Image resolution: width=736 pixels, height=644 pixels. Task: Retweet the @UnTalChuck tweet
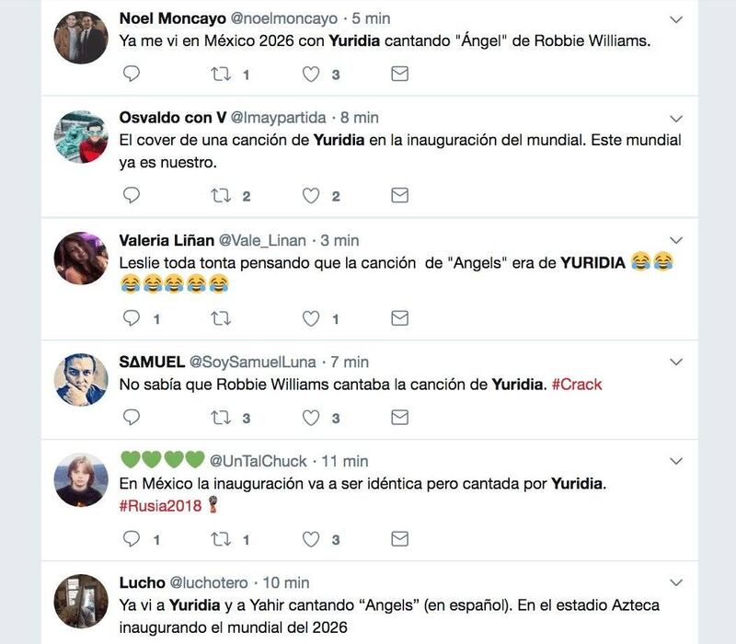point(221,539)
